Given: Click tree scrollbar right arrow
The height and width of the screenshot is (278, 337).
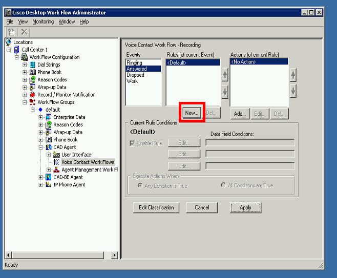Looking at the screenshot, I should click(114, 255).
